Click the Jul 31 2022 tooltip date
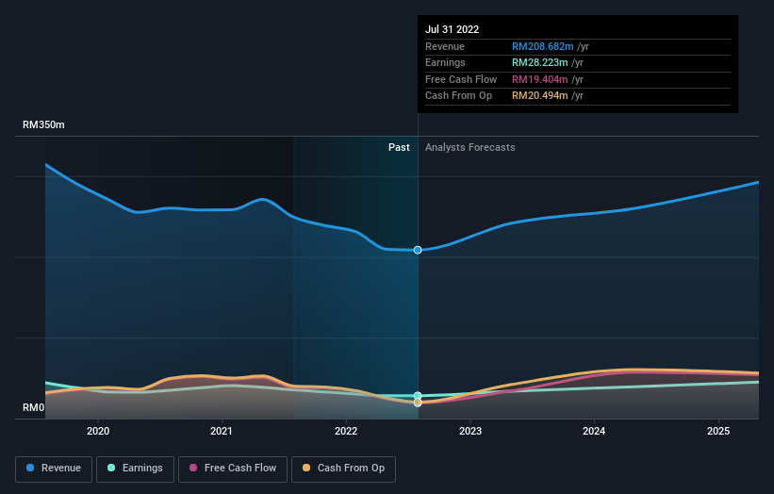The width and height of the screenshot is (774, 494). [453, 29]
